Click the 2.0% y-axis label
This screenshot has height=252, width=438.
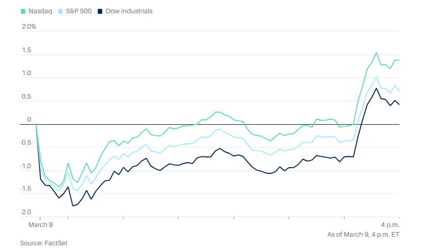click(28, 27)
